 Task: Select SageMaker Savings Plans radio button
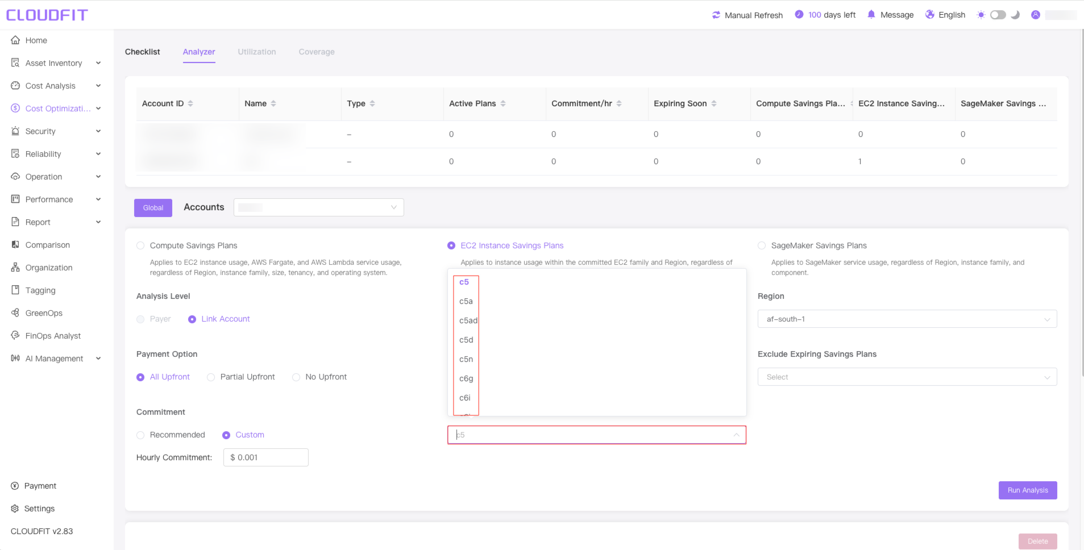tap(762, 245)
